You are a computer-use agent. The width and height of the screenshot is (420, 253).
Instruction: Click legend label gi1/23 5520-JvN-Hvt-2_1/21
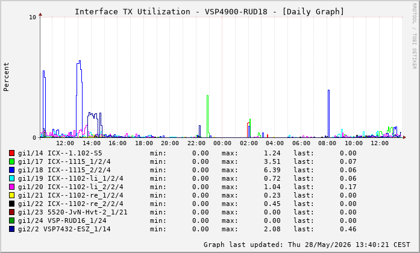[72, 212]
